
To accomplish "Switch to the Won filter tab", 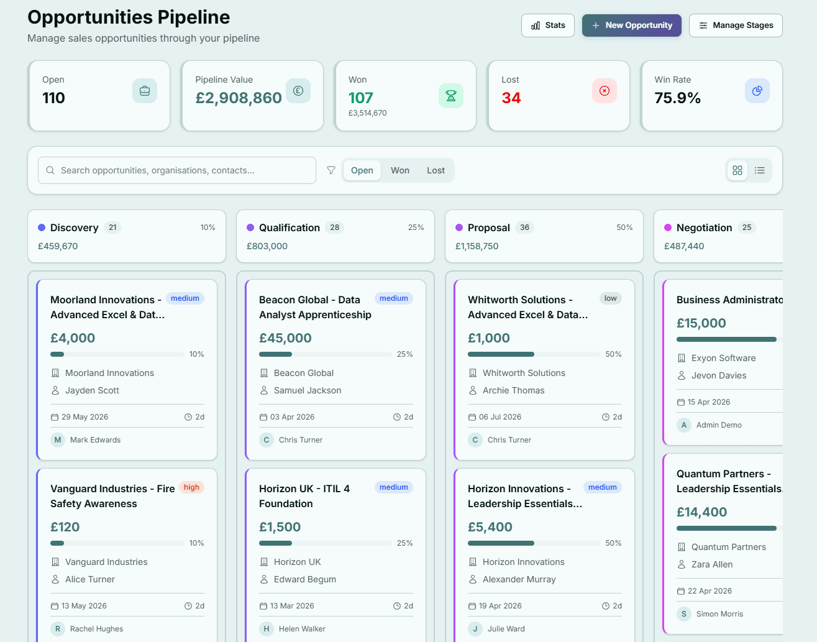I will click(400, 170).
